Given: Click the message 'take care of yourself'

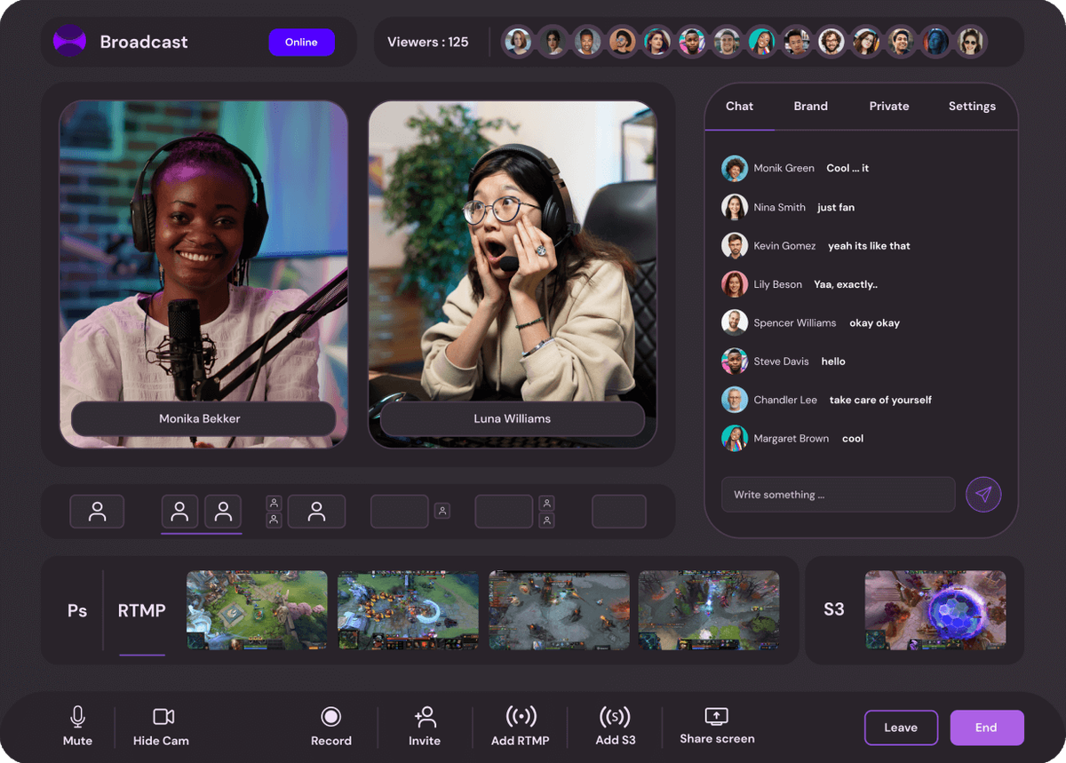Looking at the screenshot, I should 880,400.
